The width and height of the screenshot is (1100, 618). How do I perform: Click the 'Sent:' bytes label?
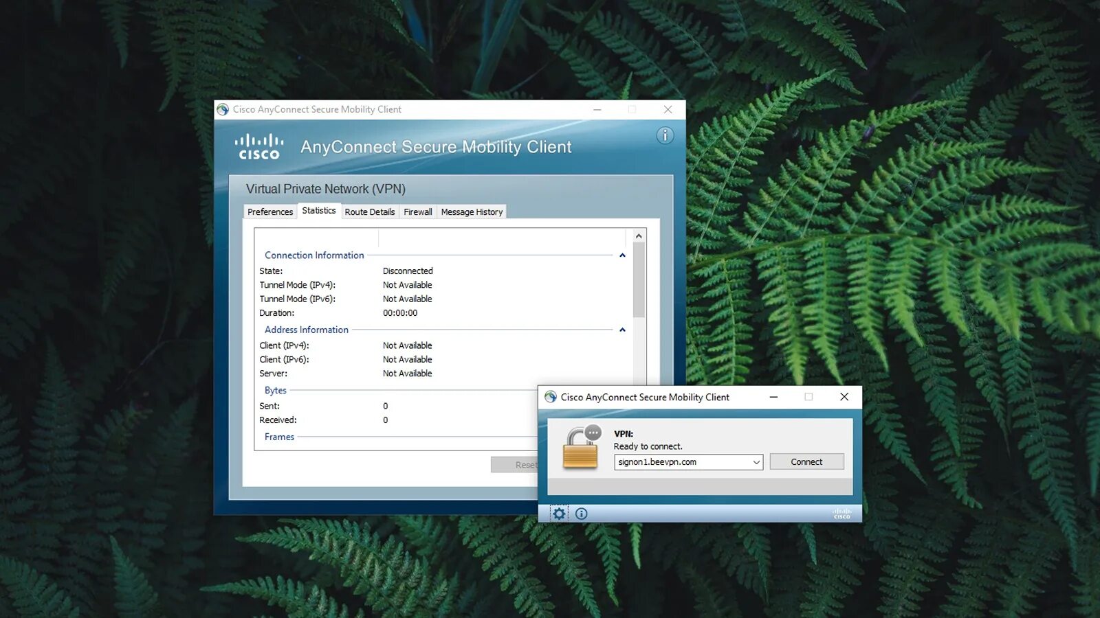[x=269, y=406]
